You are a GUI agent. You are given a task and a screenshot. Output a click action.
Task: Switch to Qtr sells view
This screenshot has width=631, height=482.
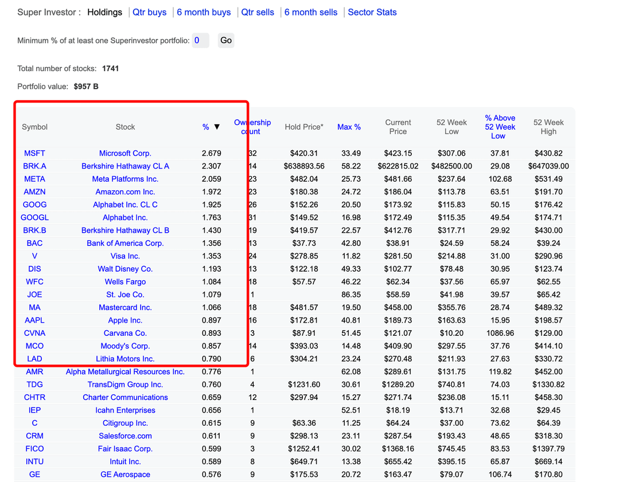(x=258, y=13)
